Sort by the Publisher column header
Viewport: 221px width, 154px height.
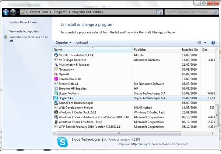(x=157, y=49)
